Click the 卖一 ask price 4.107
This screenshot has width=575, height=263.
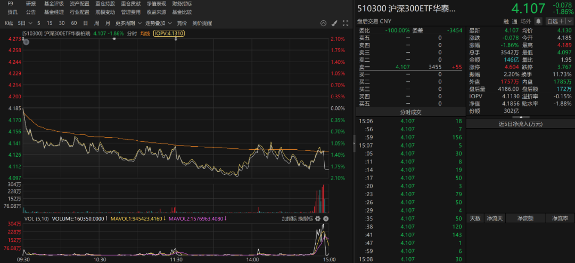(x=402, y=67)
